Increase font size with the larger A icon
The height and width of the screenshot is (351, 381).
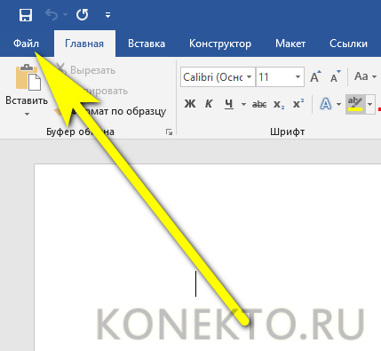click(x=315, y=76)
